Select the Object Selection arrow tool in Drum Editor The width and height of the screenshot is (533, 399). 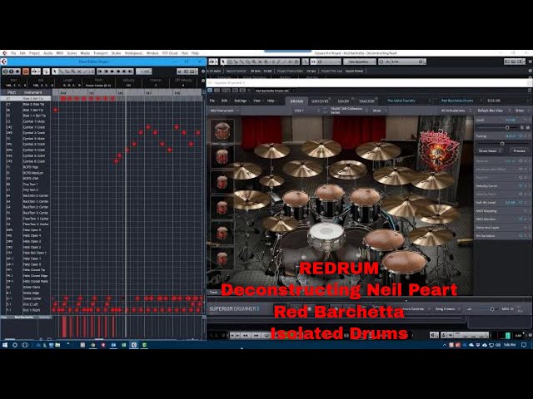pos(55,71)
